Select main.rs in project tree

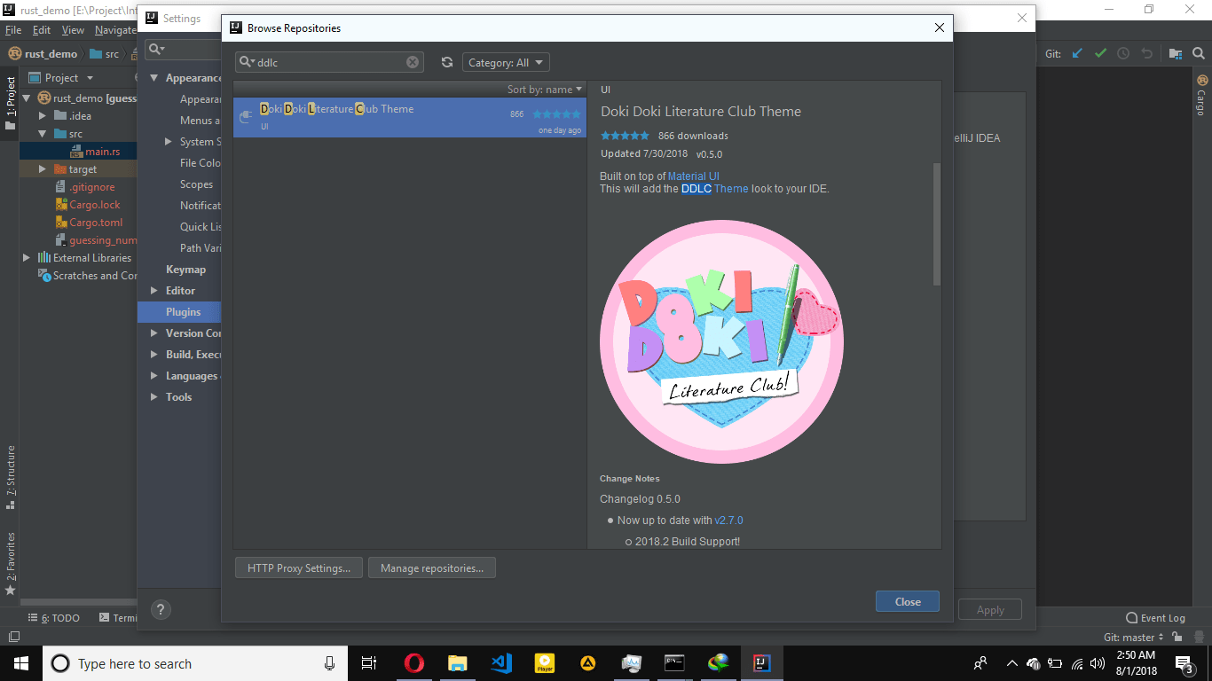click(x=102, y=152)
